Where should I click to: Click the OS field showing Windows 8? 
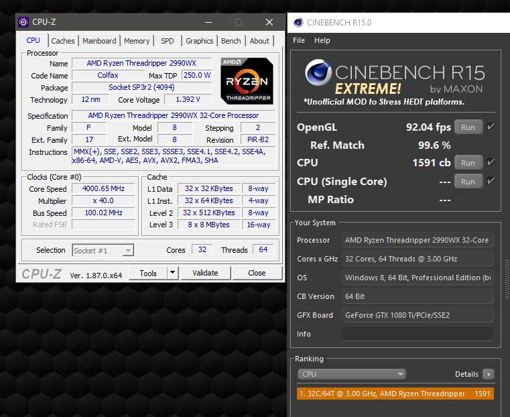(418, 278)
